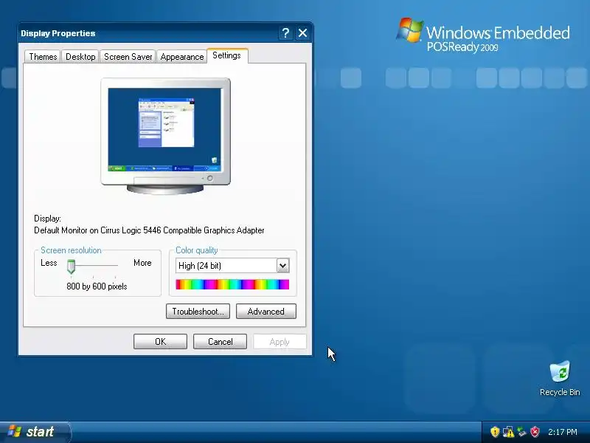Click the Screen resolution slider thumb
The height and width of the screenshot is (443, 590).
[x=71, y=267]
